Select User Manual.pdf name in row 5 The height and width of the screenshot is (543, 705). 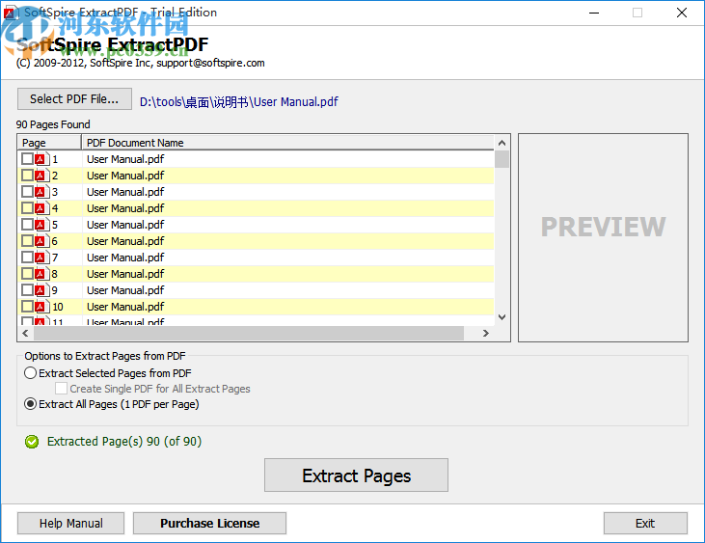[x=125, y=225]
